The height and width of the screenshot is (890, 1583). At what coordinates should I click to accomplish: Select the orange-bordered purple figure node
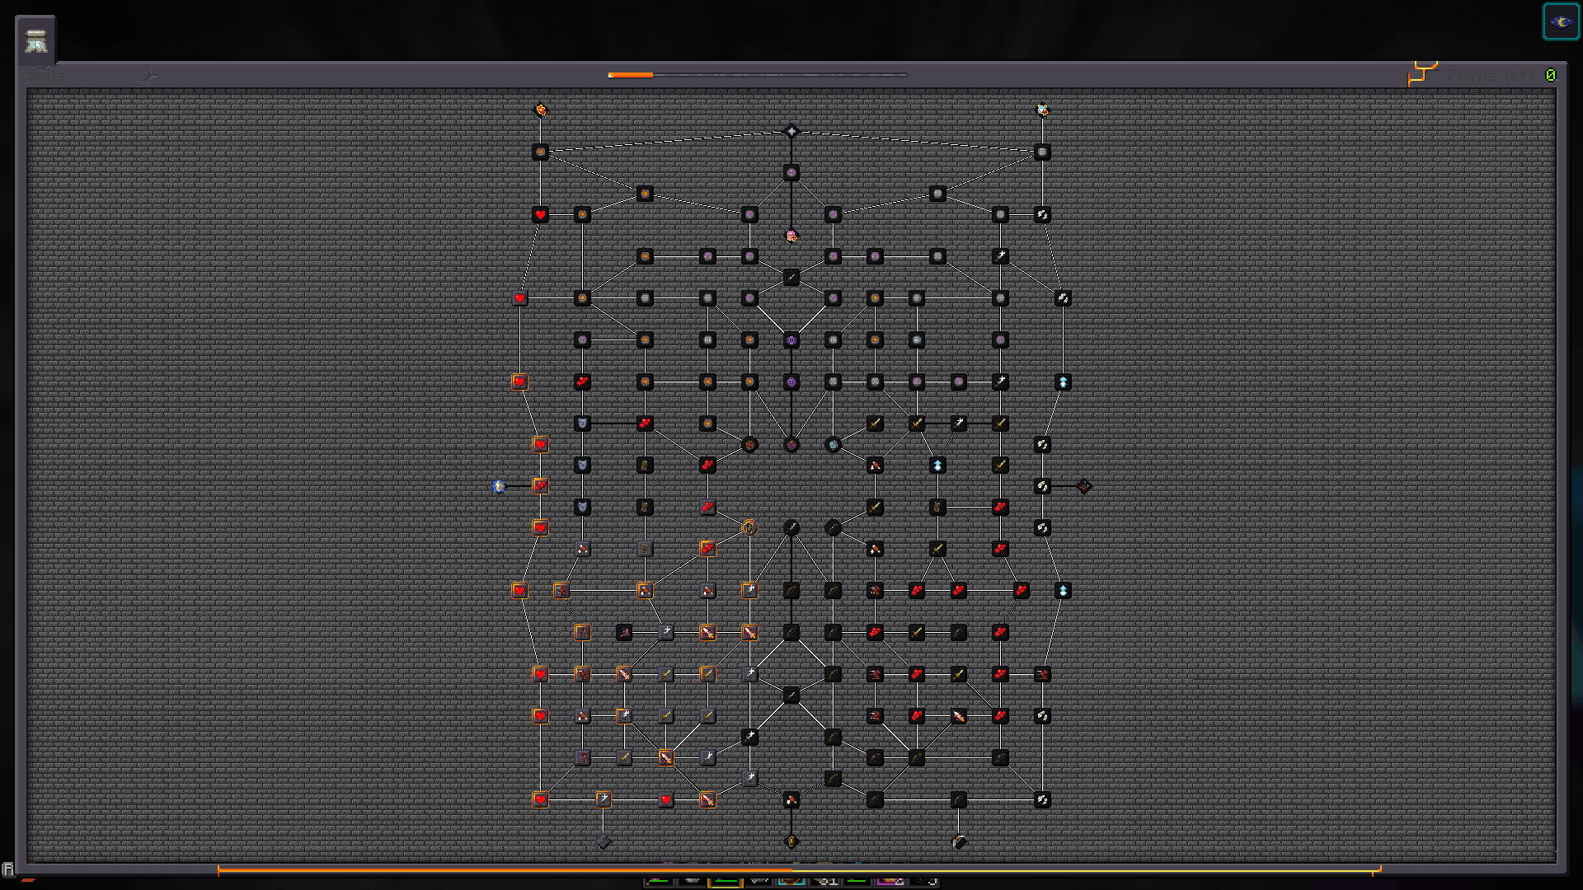[582, 633]
